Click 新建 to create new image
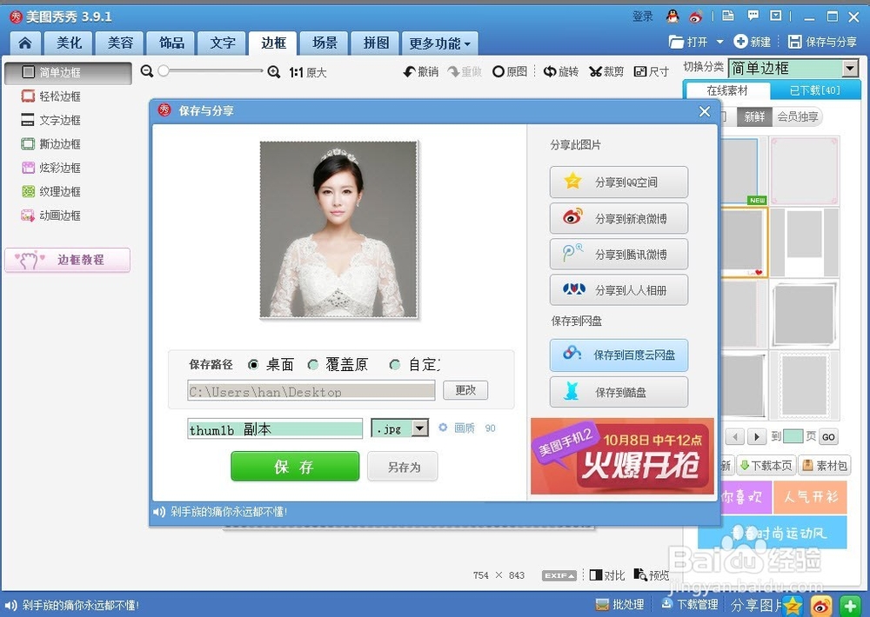This screenshot has height=617, width=870. pyautogui.click(x=752, y=42)
